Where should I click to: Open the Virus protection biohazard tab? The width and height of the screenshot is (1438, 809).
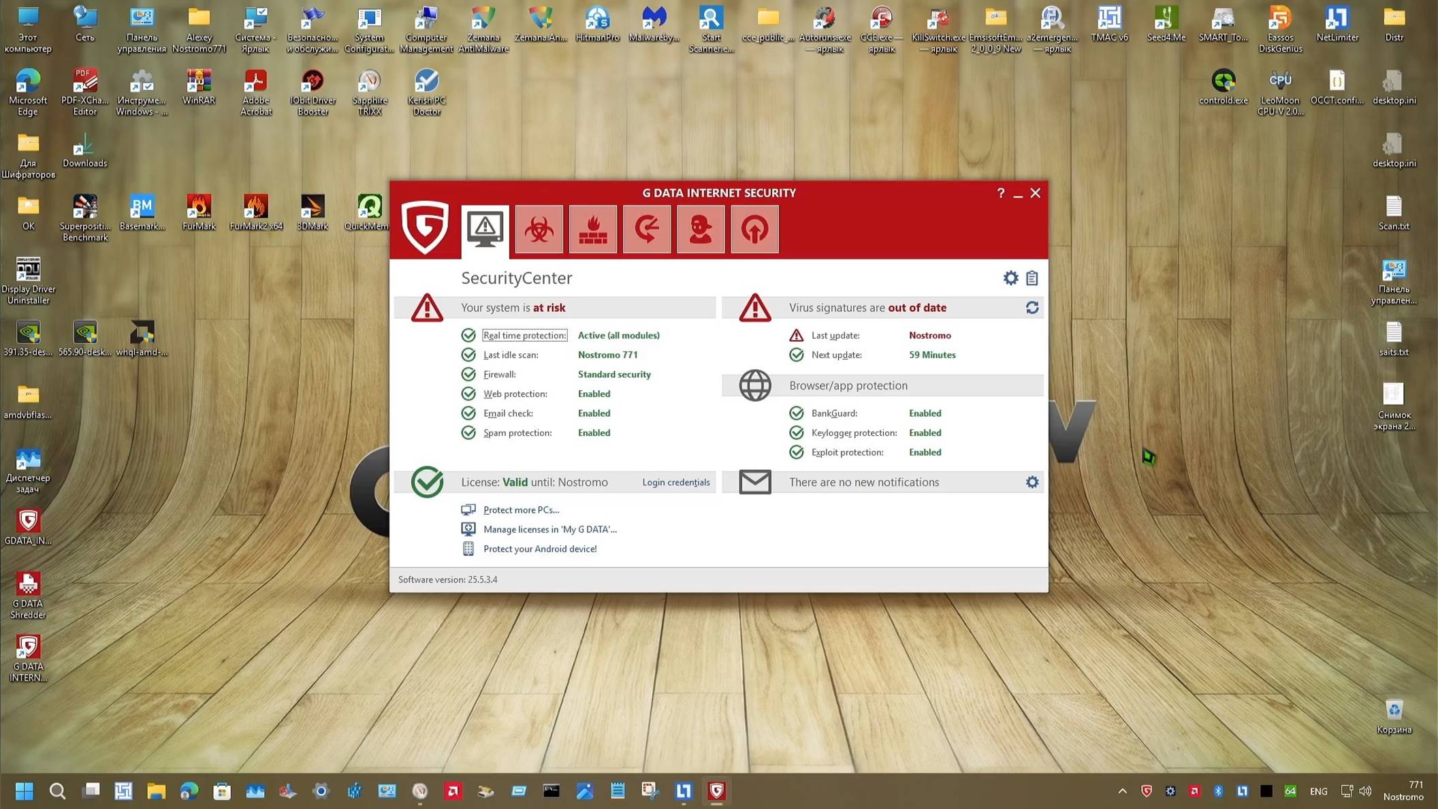(x=539, y=229)
